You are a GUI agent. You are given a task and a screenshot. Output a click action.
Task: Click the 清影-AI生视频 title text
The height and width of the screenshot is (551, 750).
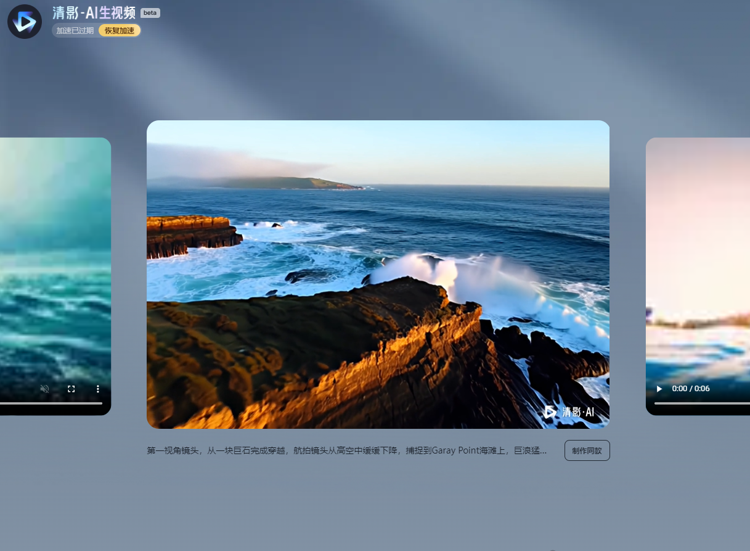(x=94, y=14)
